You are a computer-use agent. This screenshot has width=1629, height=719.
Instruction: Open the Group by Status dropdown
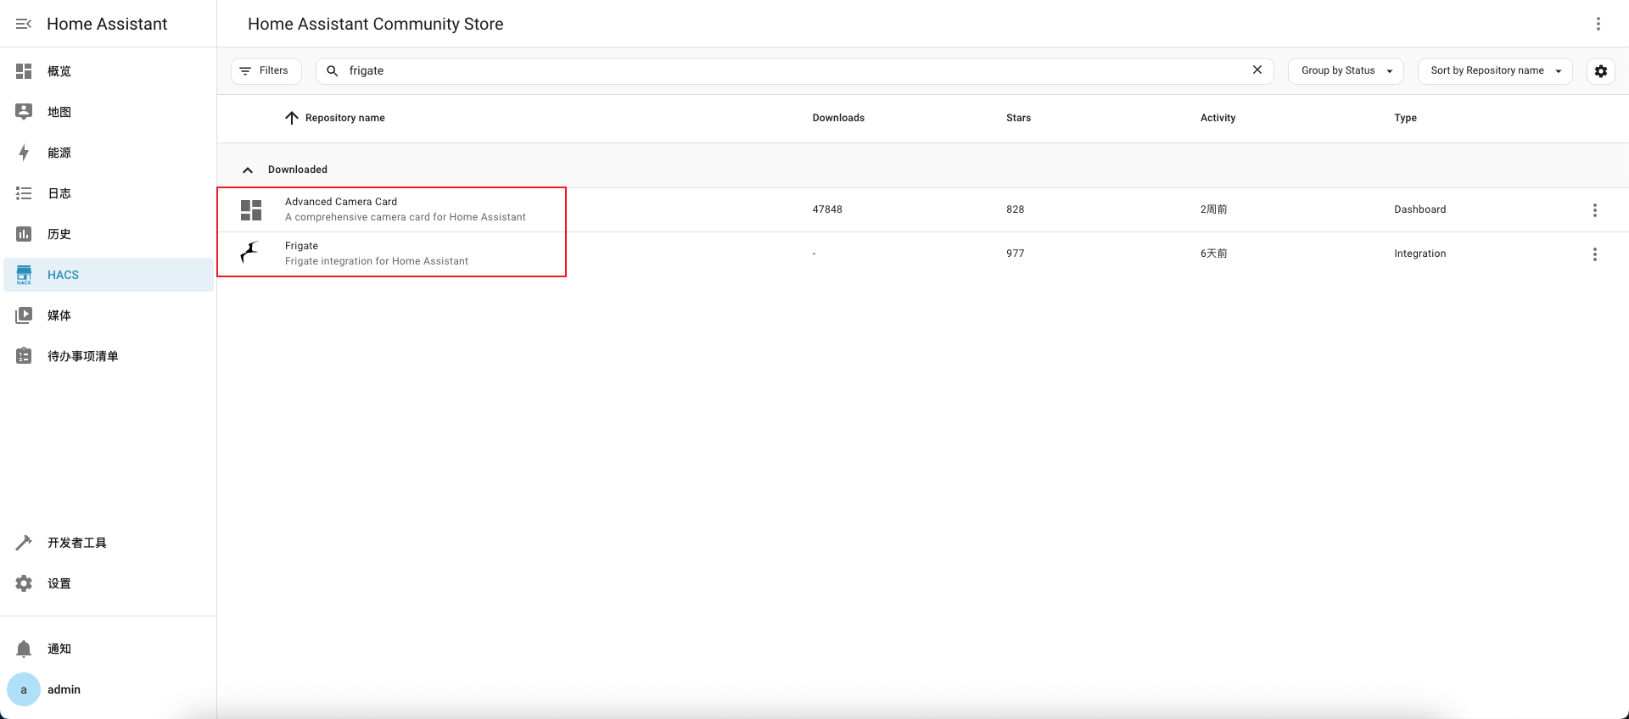coord(1346,71)
